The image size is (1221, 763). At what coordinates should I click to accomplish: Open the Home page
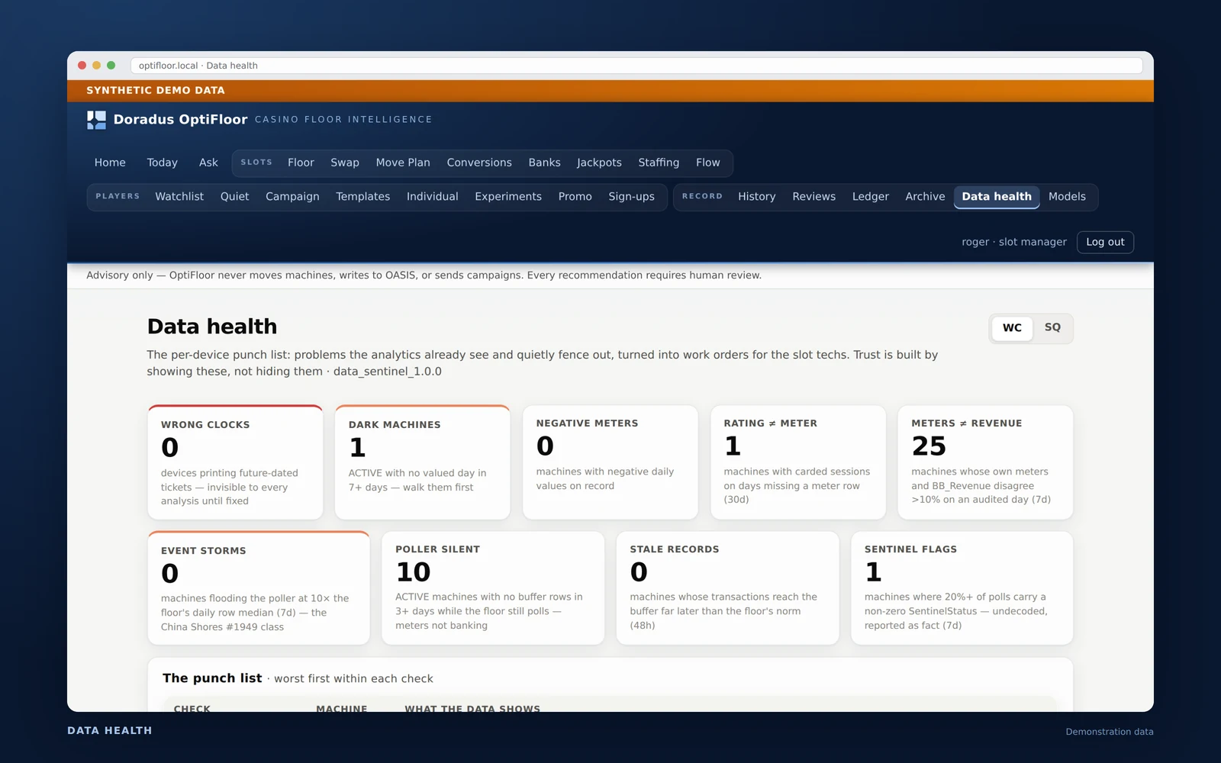click(x=110, y=163)
